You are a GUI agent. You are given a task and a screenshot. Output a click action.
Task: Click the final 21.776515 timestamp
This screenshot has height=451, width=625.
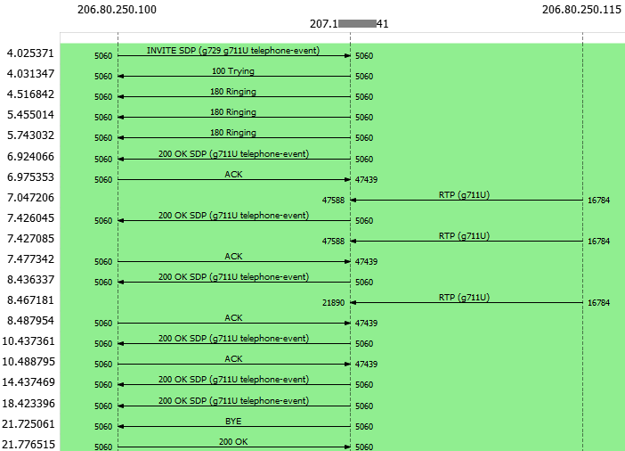30,445
